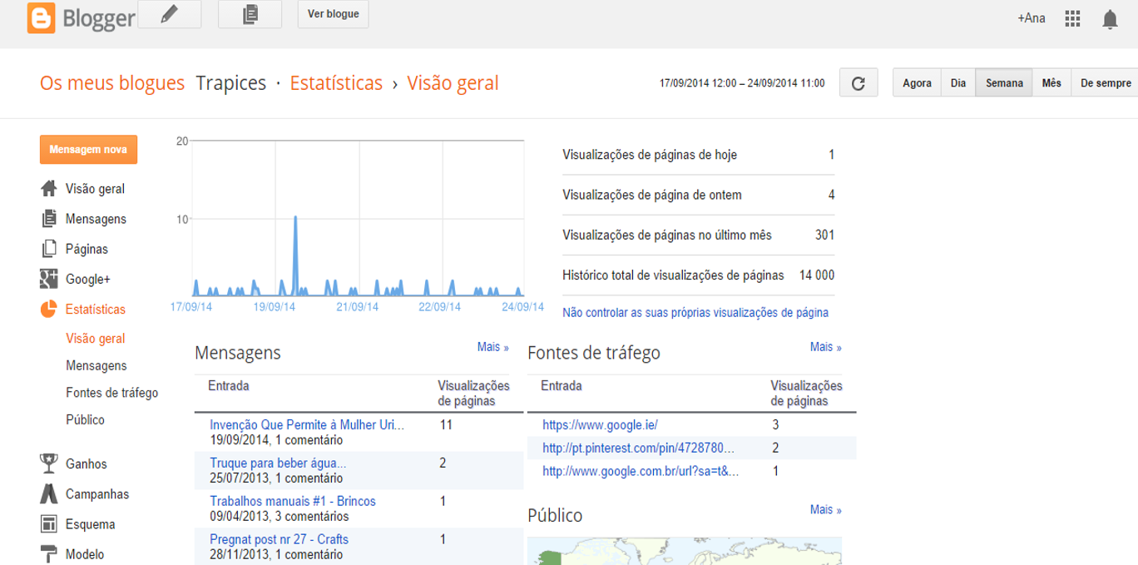This screenshot has height=565, width=1138.
Task: Expand Fontes de tráfego with Mais link
Action: (825, 347)
